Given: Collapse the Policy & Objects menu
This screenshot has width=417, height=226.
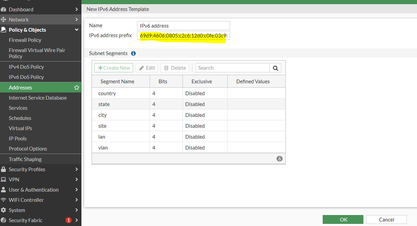Looking at the screenshot, I should (76, 30).
